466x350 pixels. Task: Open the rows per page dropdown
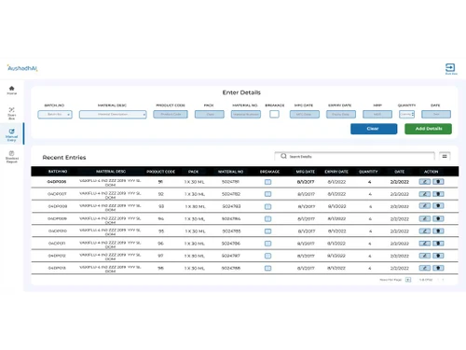[408, 280]
